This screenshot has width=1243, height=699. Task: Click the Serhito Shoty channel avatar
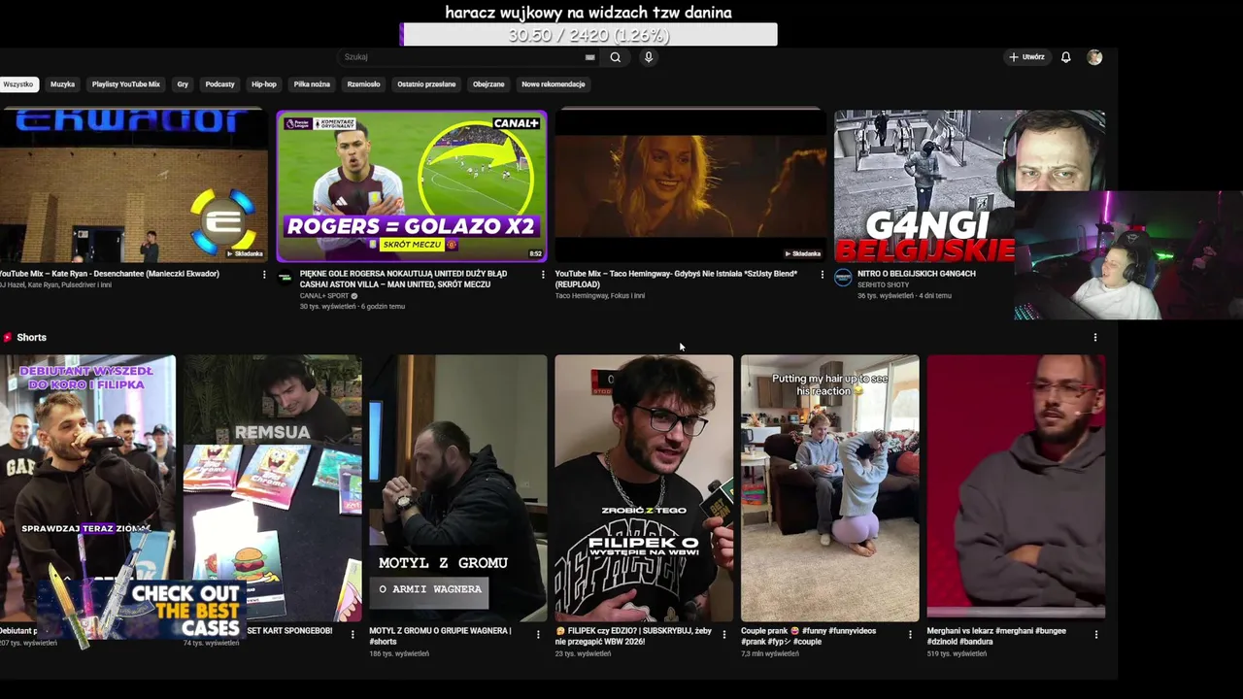pyautogui.click(x=843, y=278)
